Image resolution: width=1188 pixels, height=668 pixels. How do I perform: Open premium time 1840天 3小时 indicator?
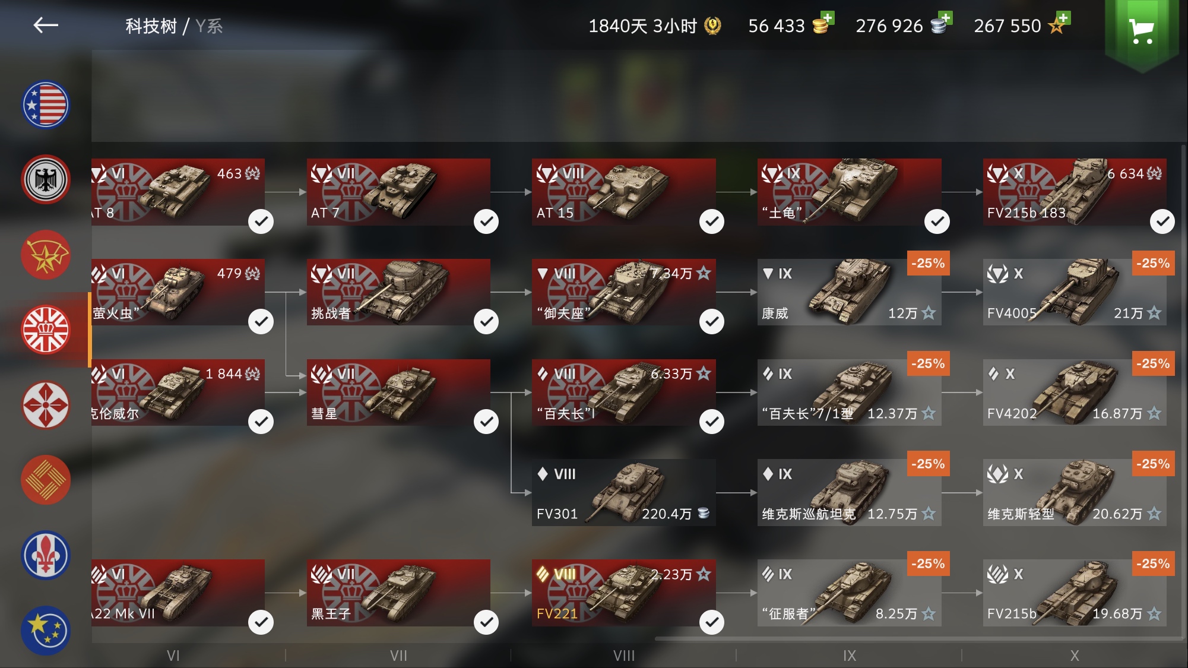654,26
